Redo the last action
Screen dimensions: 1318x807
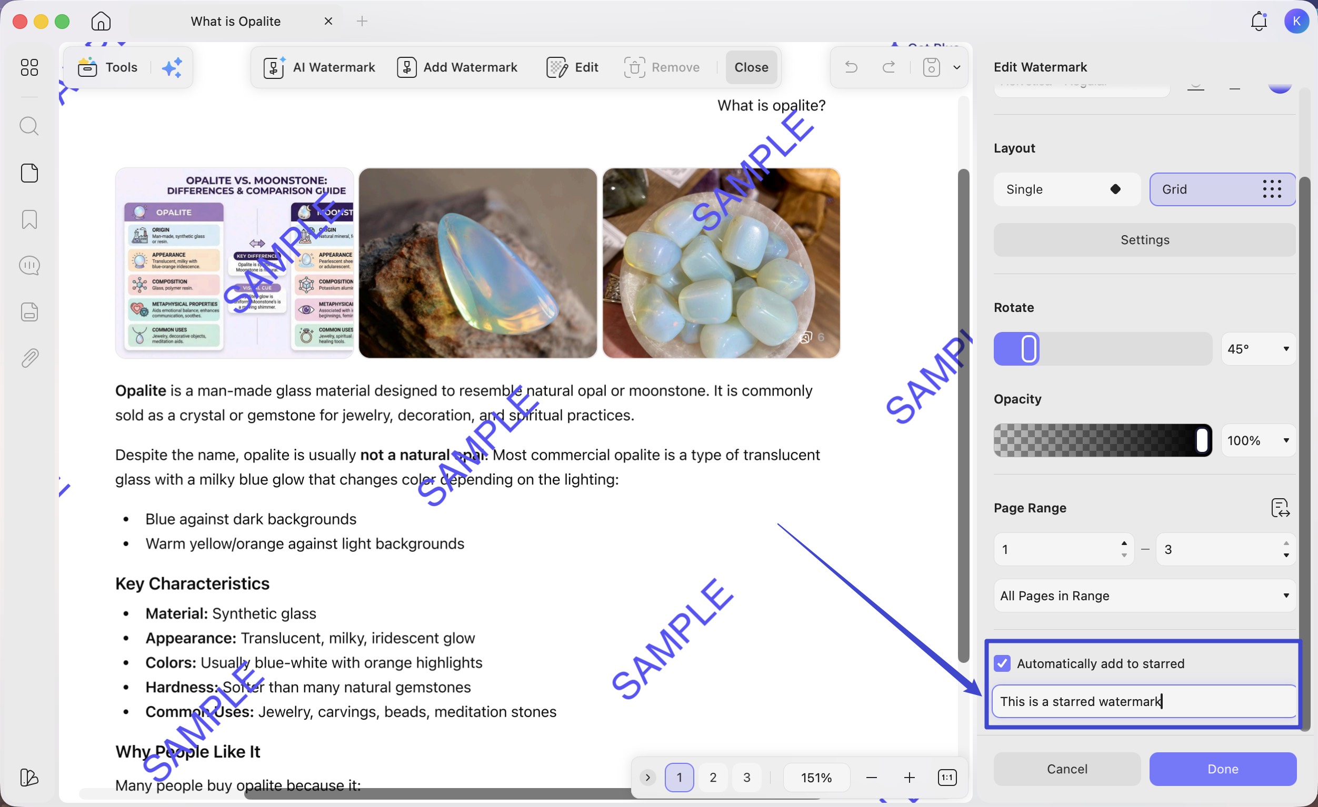[x=888, y=67]
